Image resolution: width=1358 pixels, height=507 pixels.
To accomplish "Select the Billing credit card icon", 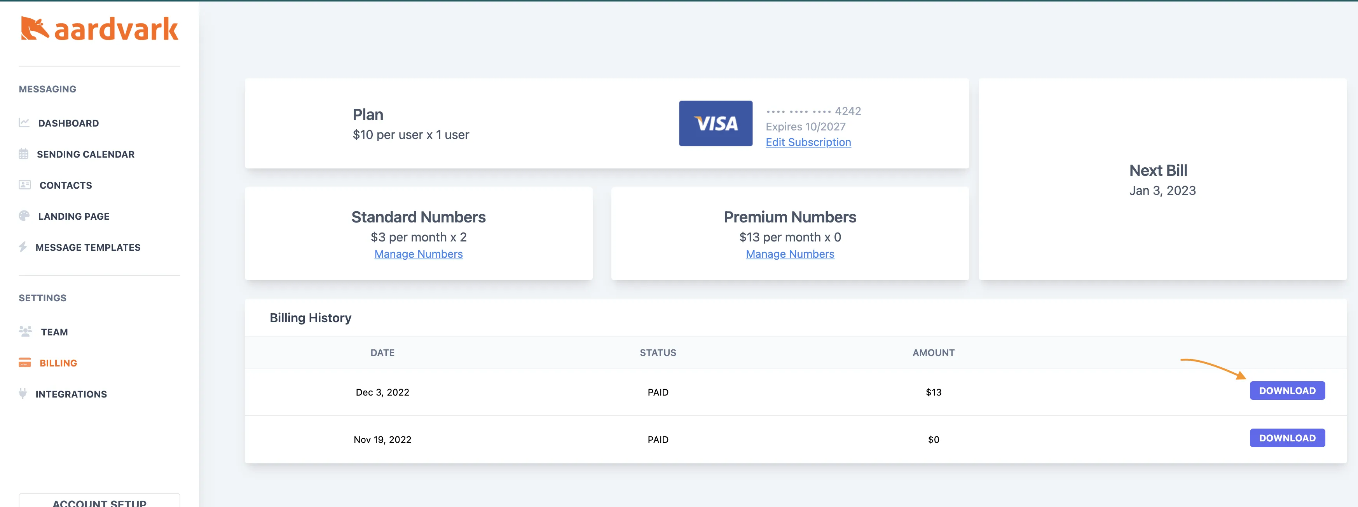I will pos(24,363).
